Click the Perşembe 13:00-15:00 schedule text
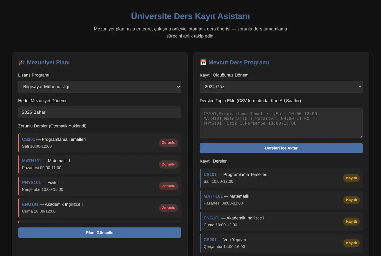This screenshot has width=381, height=256. point(43,190)
